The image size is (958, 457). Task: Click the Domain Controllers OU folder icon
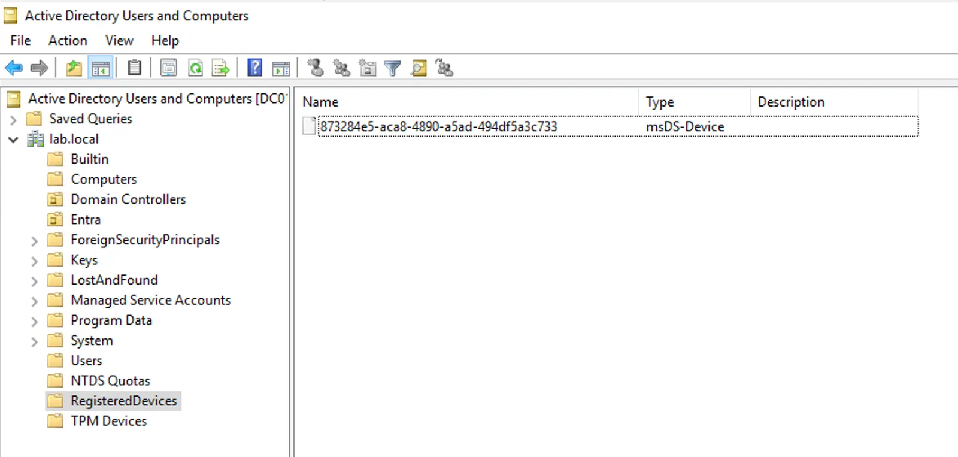coord(55,199)
